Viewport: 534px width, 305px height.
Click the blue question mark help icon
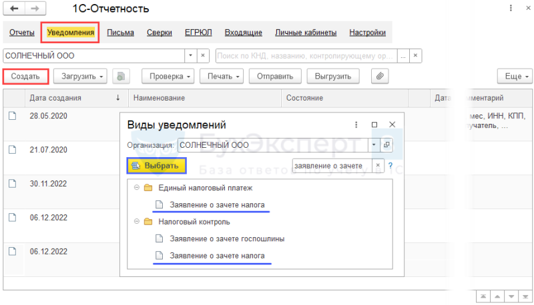390,166
